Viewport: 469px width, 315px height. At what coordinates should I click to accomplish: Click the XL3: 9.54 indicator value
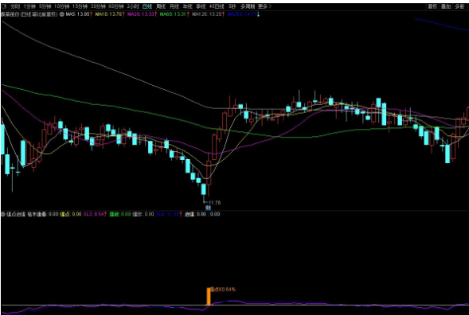point(95,214)
